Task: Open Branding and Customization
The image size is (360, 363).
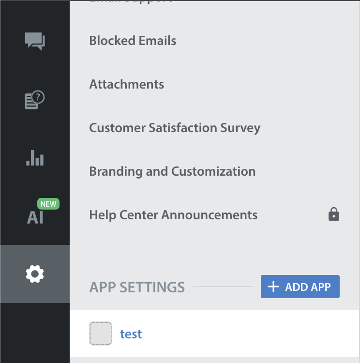Action: tap(172, 171)
